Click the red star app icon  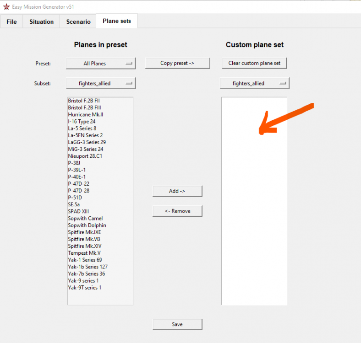pos(6,7)
